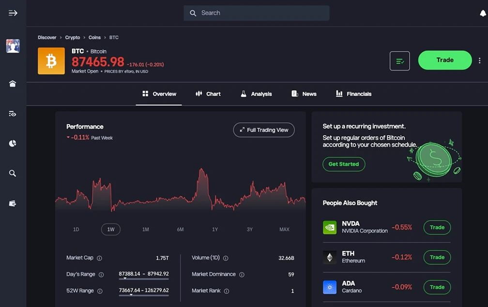Open the Watchlist icon in the sidebar

coord(12,113)
